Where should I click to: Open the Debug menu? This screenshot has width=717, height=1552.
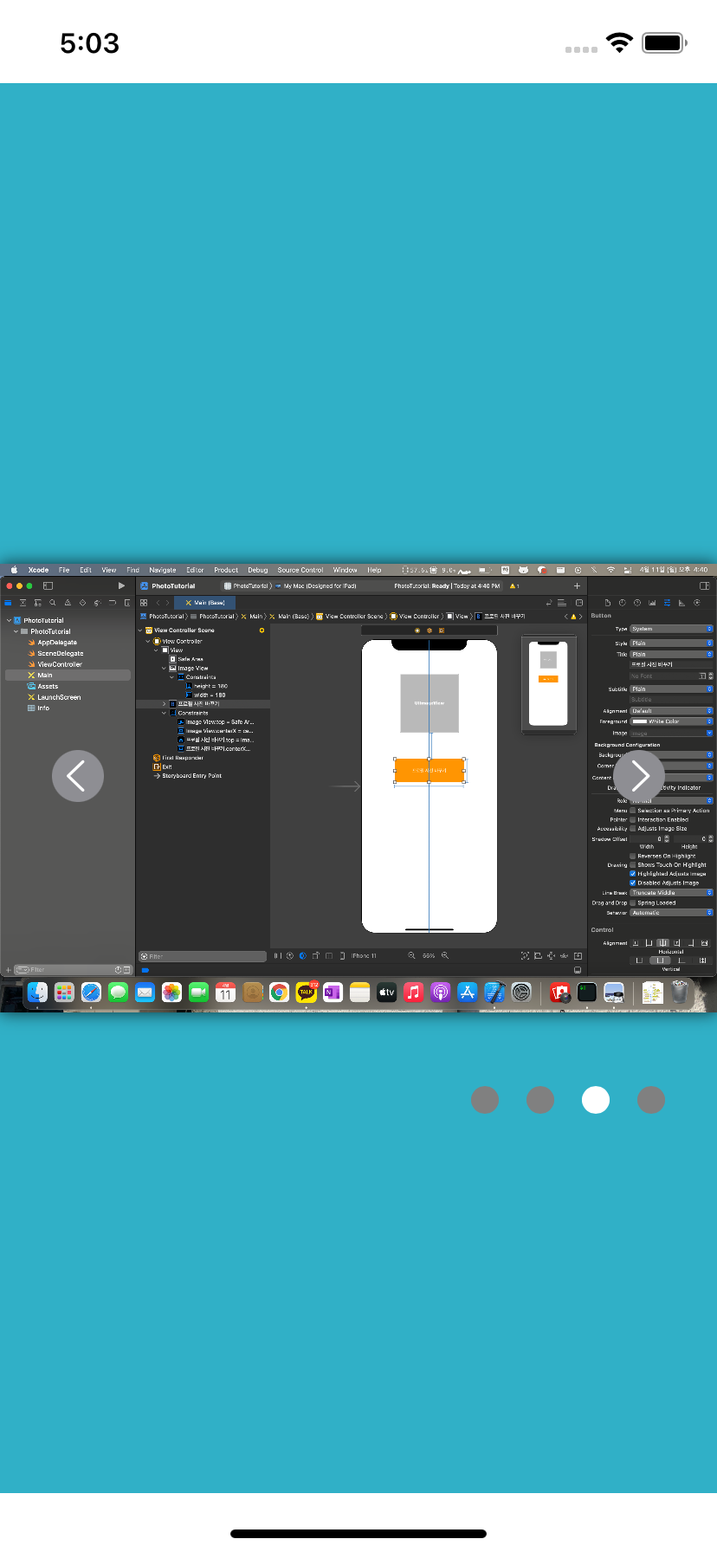point(258,570)
